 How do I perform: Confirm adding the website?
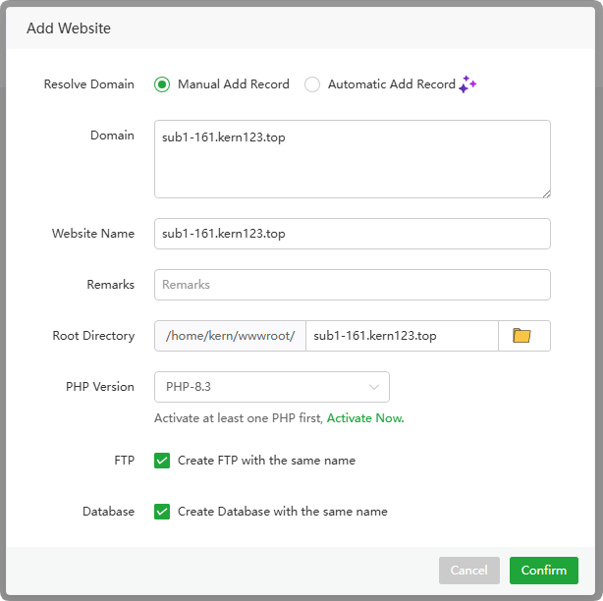tap(543, 571)
